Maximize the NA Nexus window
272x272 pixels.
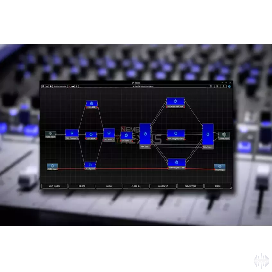pos(226,83)
